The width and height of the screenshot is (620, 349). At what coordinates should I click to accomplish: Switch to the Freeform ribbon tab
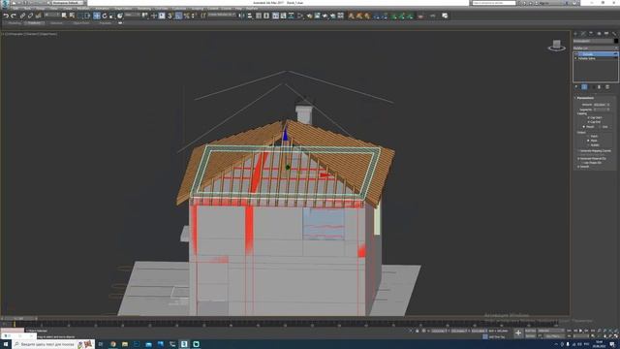[x=35, y=23]
